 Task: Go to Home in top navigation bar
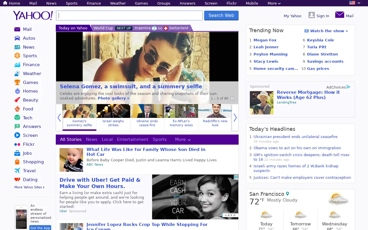pos(11,3)
